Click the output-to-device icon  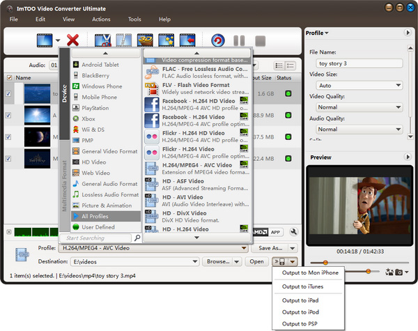click(x=279, y=261)
